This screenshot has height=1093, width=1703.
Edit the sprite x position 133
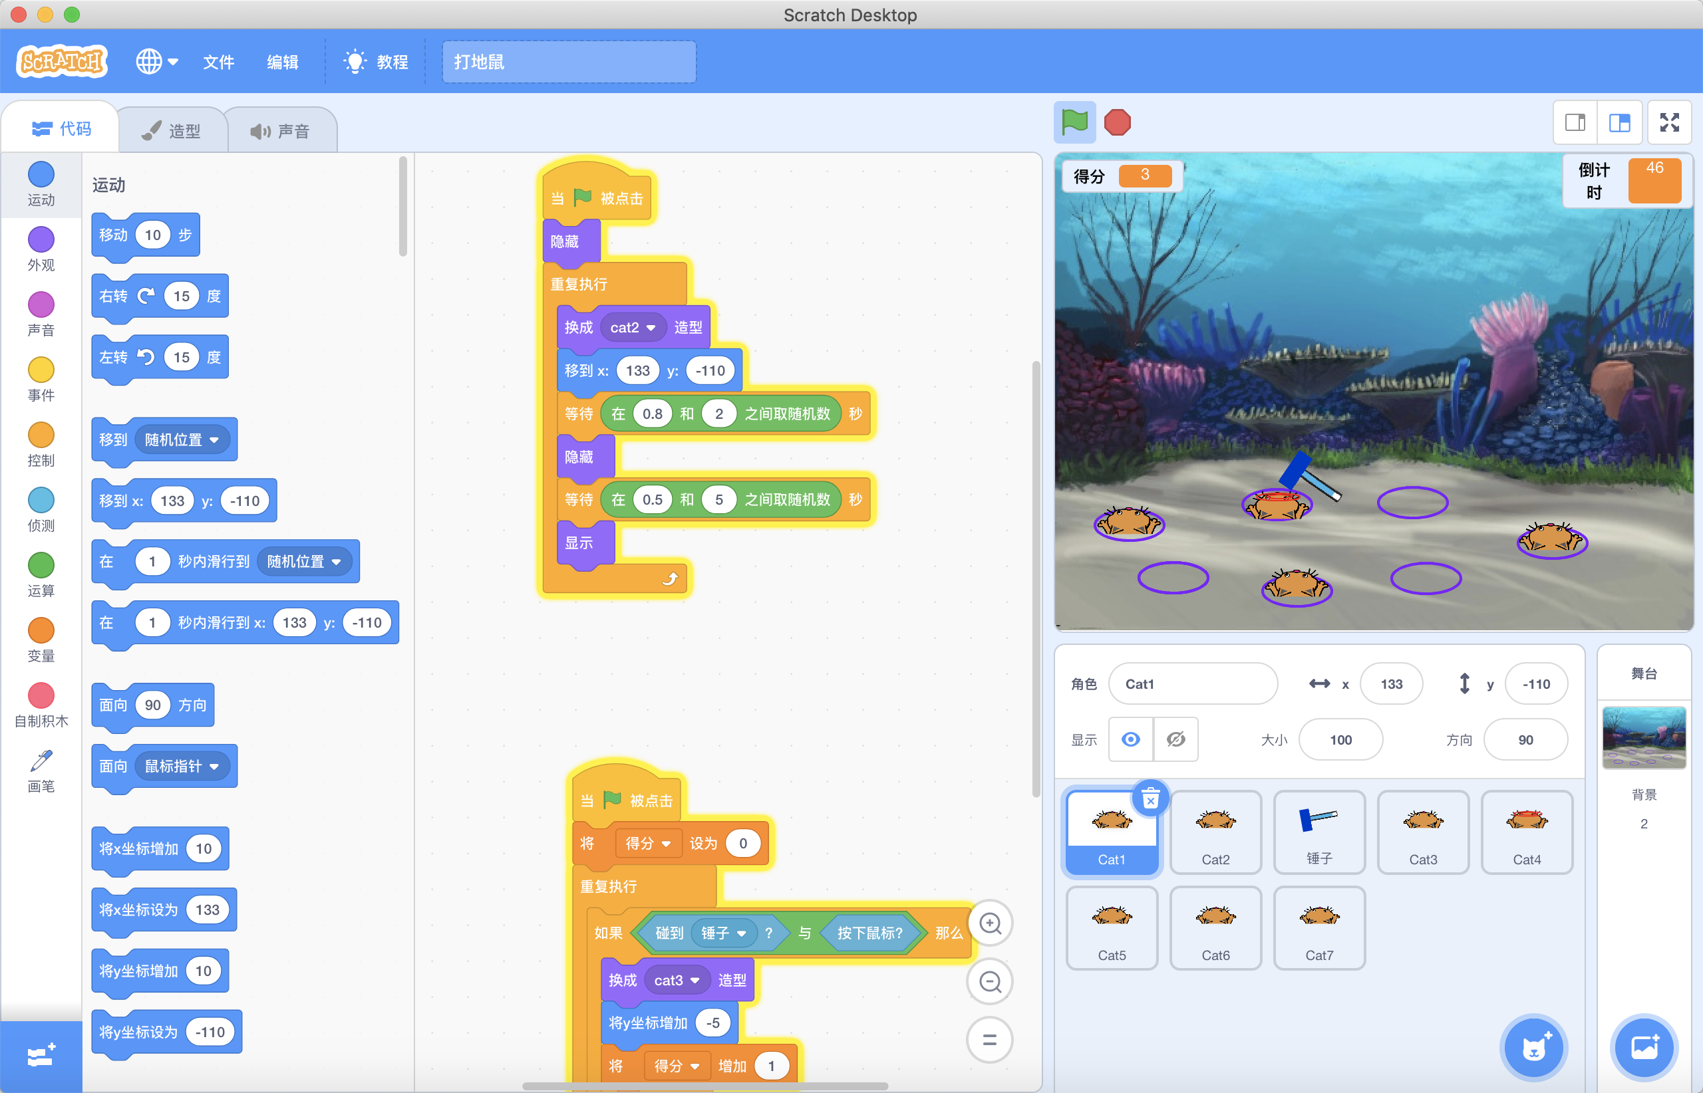[1390, 683]
